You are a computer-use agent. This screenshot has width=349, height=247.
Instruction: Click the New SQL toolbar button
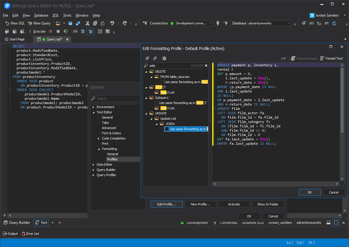pos(15,23)
